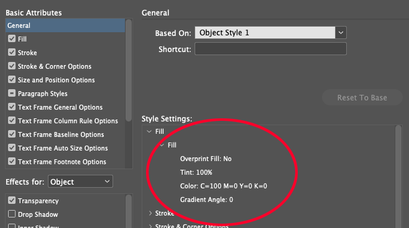Click the Reset To Base button
The height and width of the screenshot is (228, 409).
(362, 97)
